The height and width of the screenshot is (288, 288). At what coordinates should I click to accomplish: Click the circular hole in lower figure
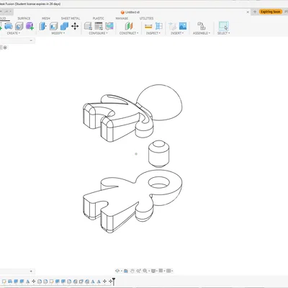click(x=158, y=183)
